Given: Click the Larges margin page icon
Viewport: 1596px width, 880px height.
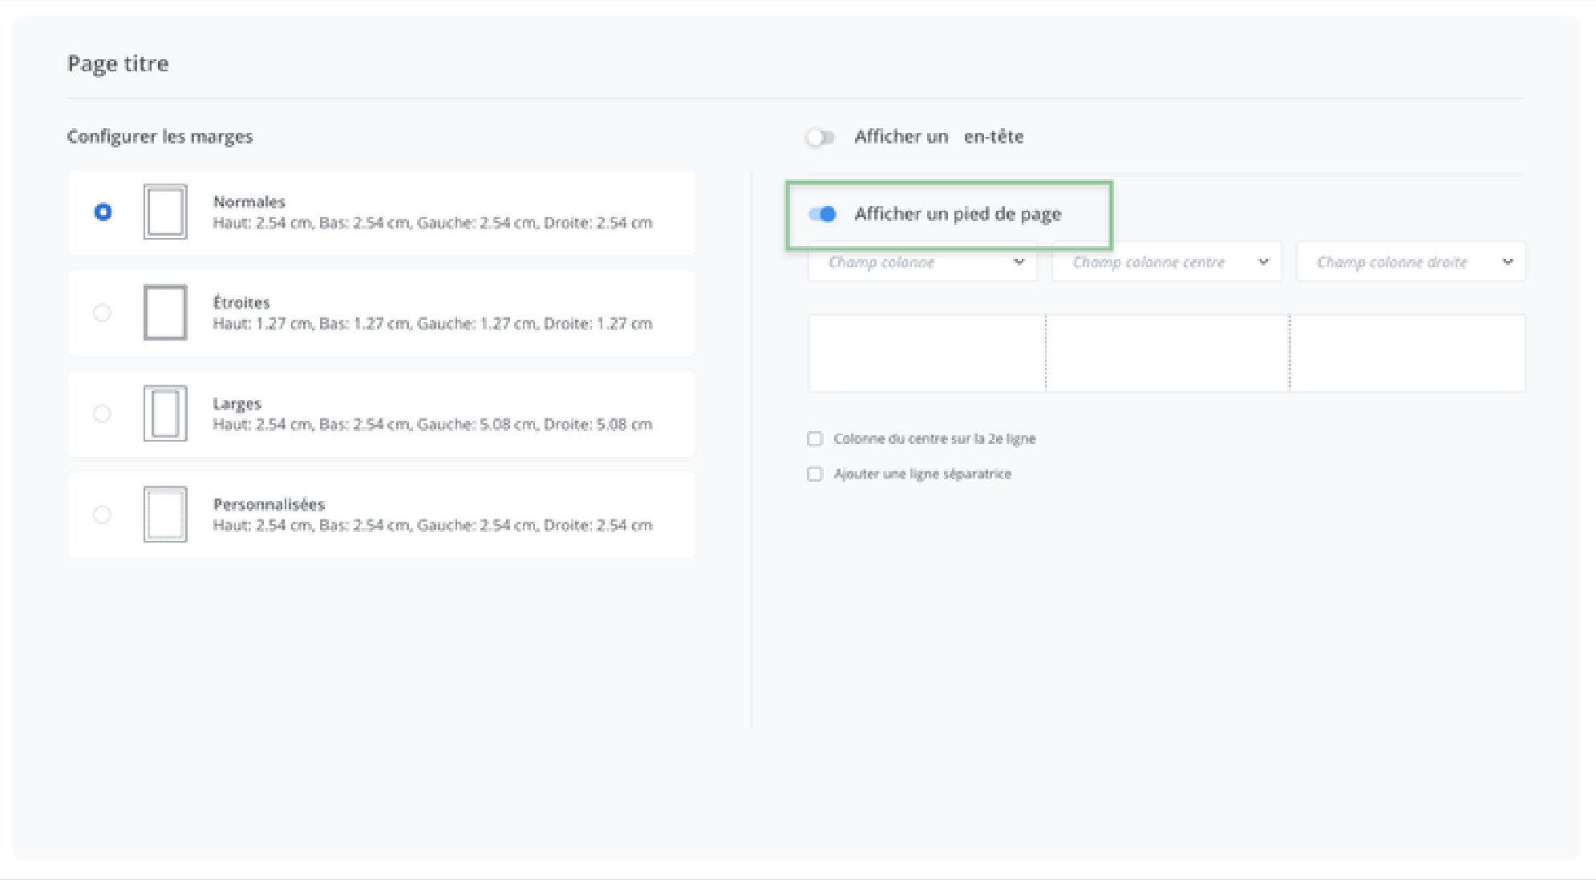Looking at the screenshot, I should (165, 414).
